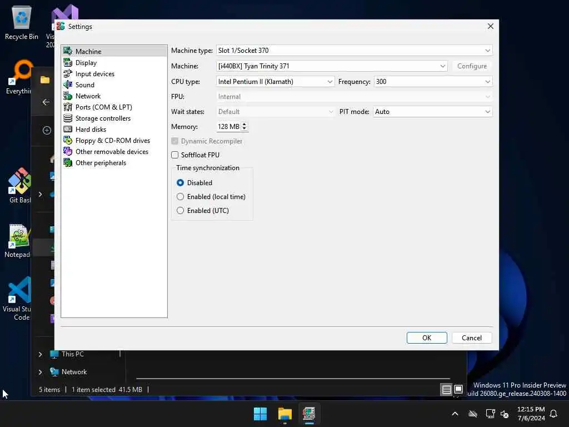Viewport: 569px width, 427px height.
Task: Select the Machine category icon
Action: pyautogui.click(x=68, y=51)
